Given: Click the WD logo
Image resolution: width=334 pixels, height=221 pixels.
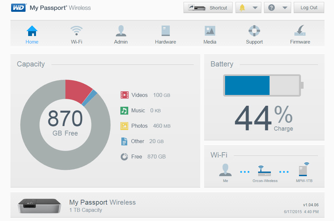Looking at the screenshot, I should 19,8.
